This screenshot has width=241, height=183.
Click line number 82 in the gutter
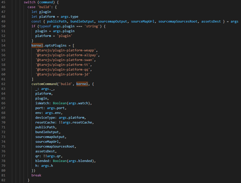click(x=3, y=180)
